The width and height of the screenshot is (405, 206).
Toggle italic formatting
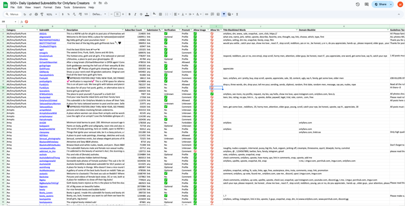(x=135, y=14)
